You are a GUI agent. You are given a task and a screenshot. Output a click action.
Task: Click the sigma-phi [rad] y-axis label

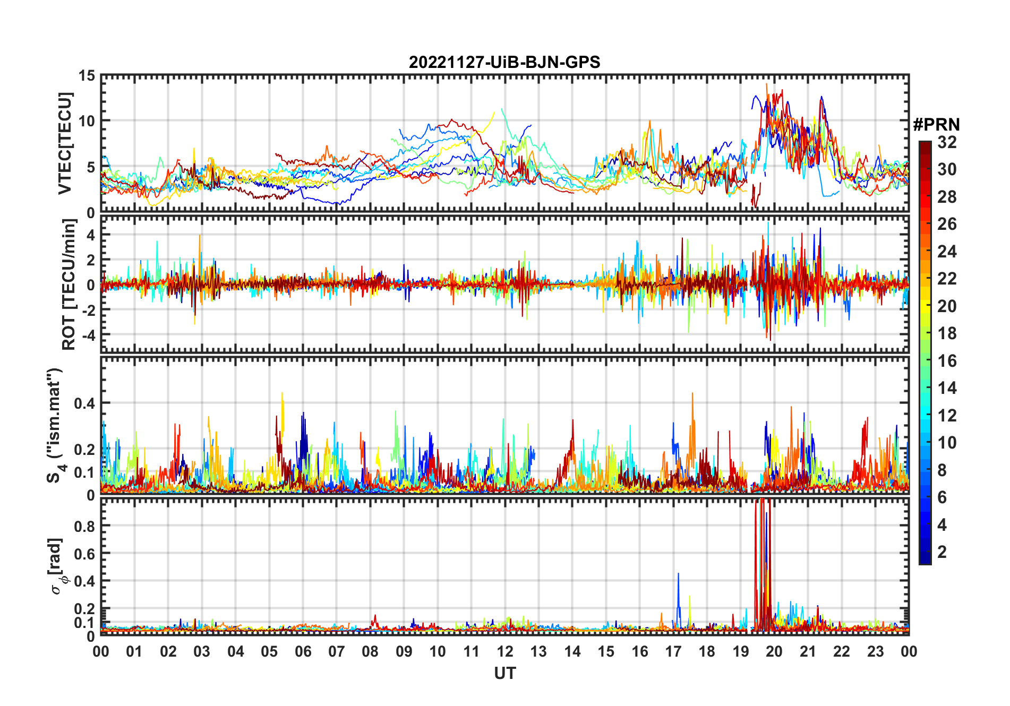point(57,566)
